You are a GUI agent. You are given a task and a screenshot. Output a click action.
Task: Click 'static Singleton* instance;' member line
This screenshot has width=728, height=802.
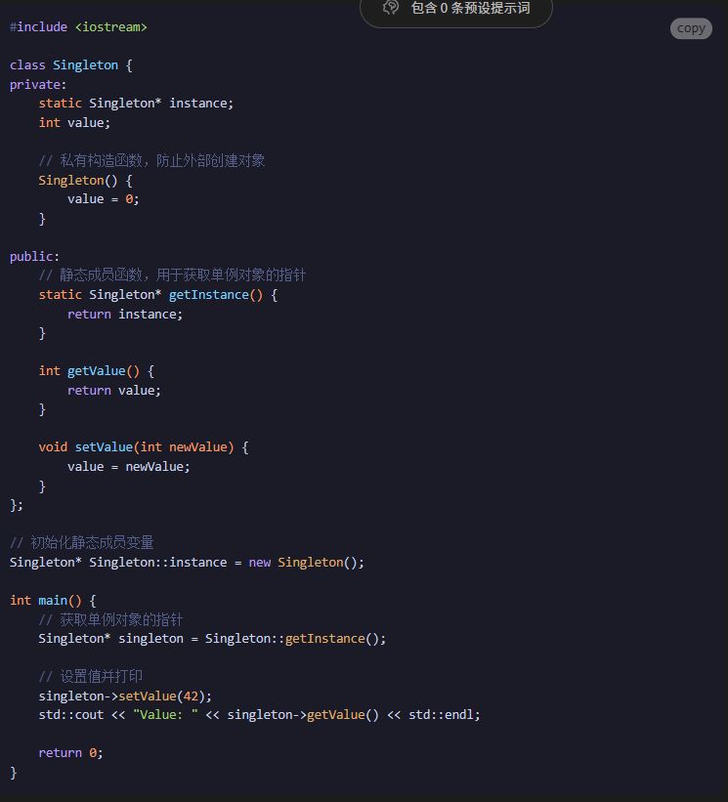point(136,103)
